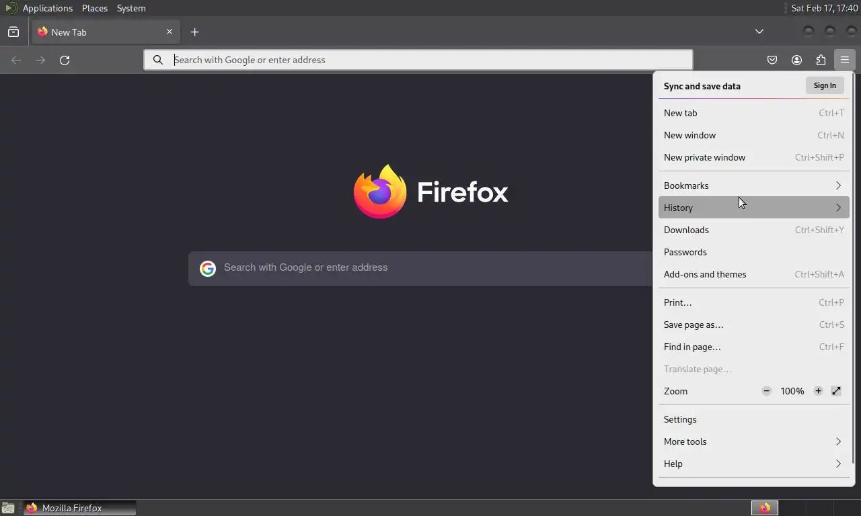Close the hamburger application menu button
861x516 pixels.
[845, 60]
